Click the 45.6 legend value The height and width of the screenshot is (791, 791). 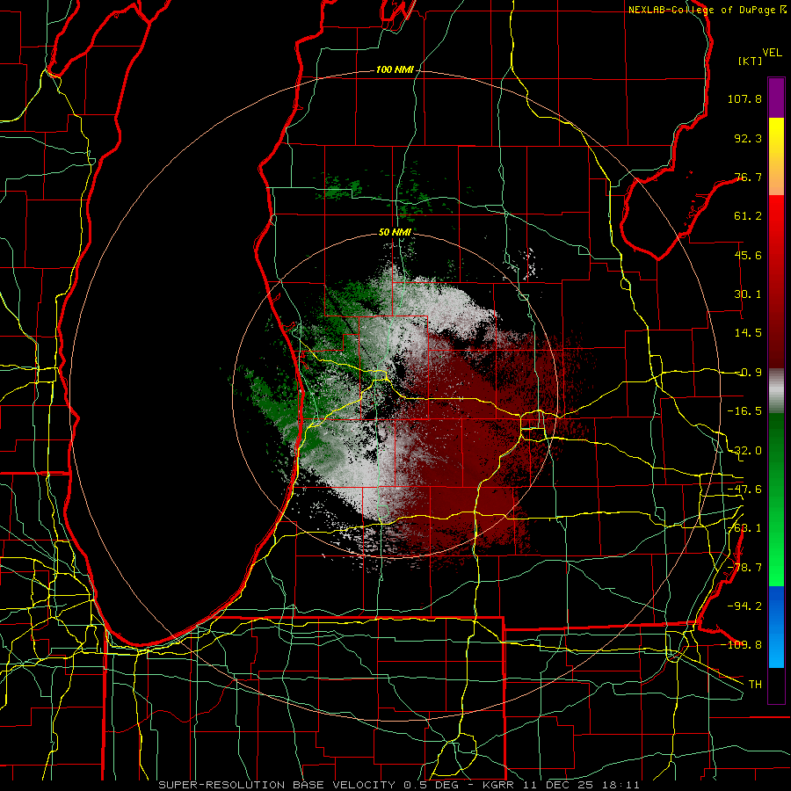click(748, 255)
